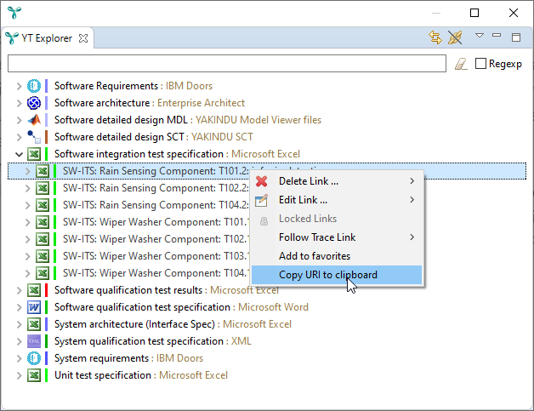534x411 pixels.
Task: Click the crossed-out link toolbar icon
Action: point(455,37)
